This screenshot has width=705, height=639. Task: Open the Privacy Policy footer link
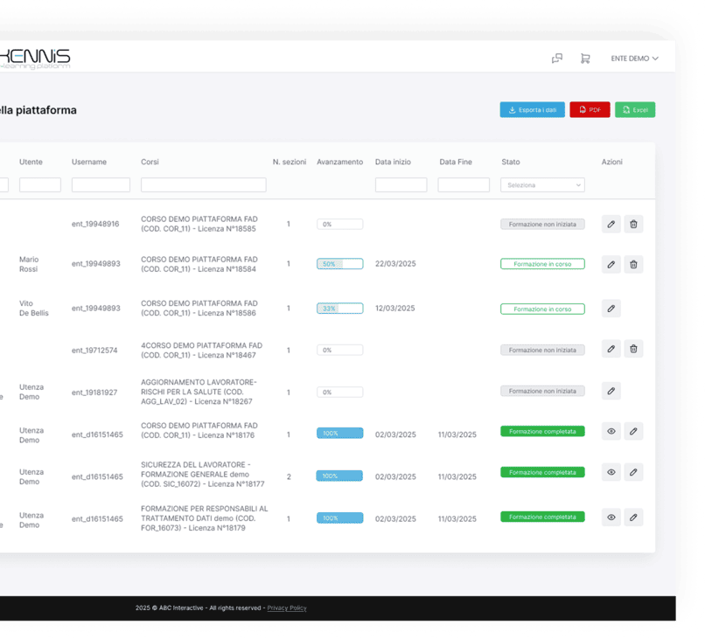click(287, 608)
